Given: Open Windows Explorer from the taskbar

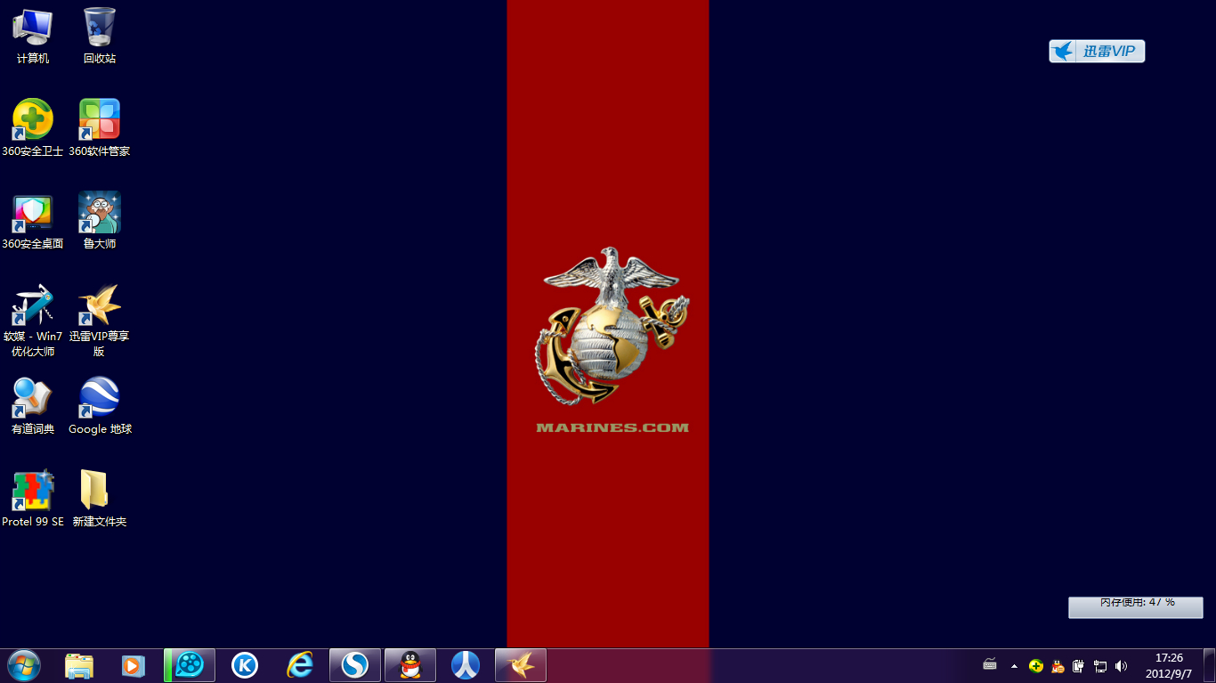Looking at the screenshot, I should [79, 665].
